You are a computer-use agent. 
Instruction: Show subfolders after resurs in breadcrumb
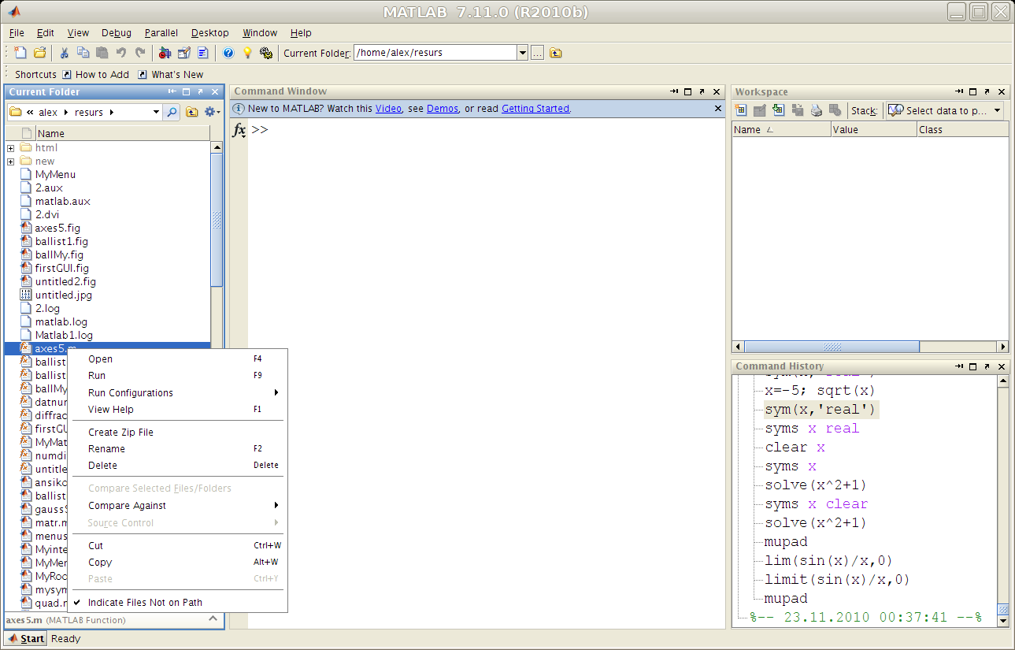click(x=111, y=112)
